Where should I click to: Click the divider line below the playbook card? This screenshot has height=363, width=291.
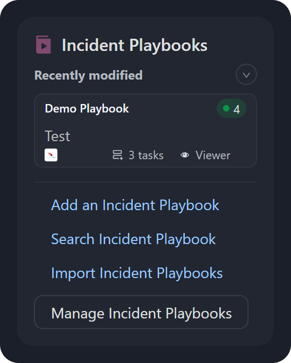pos(145,182)
